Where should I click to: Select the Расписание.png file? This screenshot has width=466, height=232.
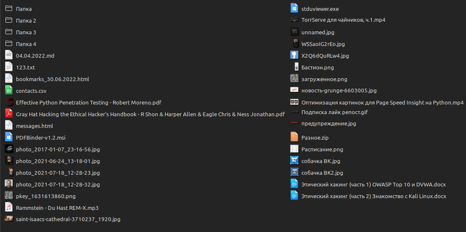[x=322, y=149]
